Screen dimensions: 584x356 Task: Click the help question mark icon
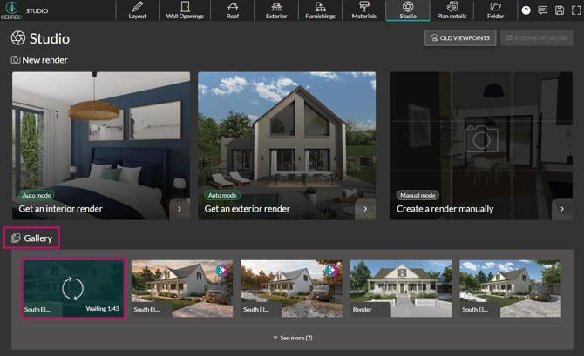[526, 10]
